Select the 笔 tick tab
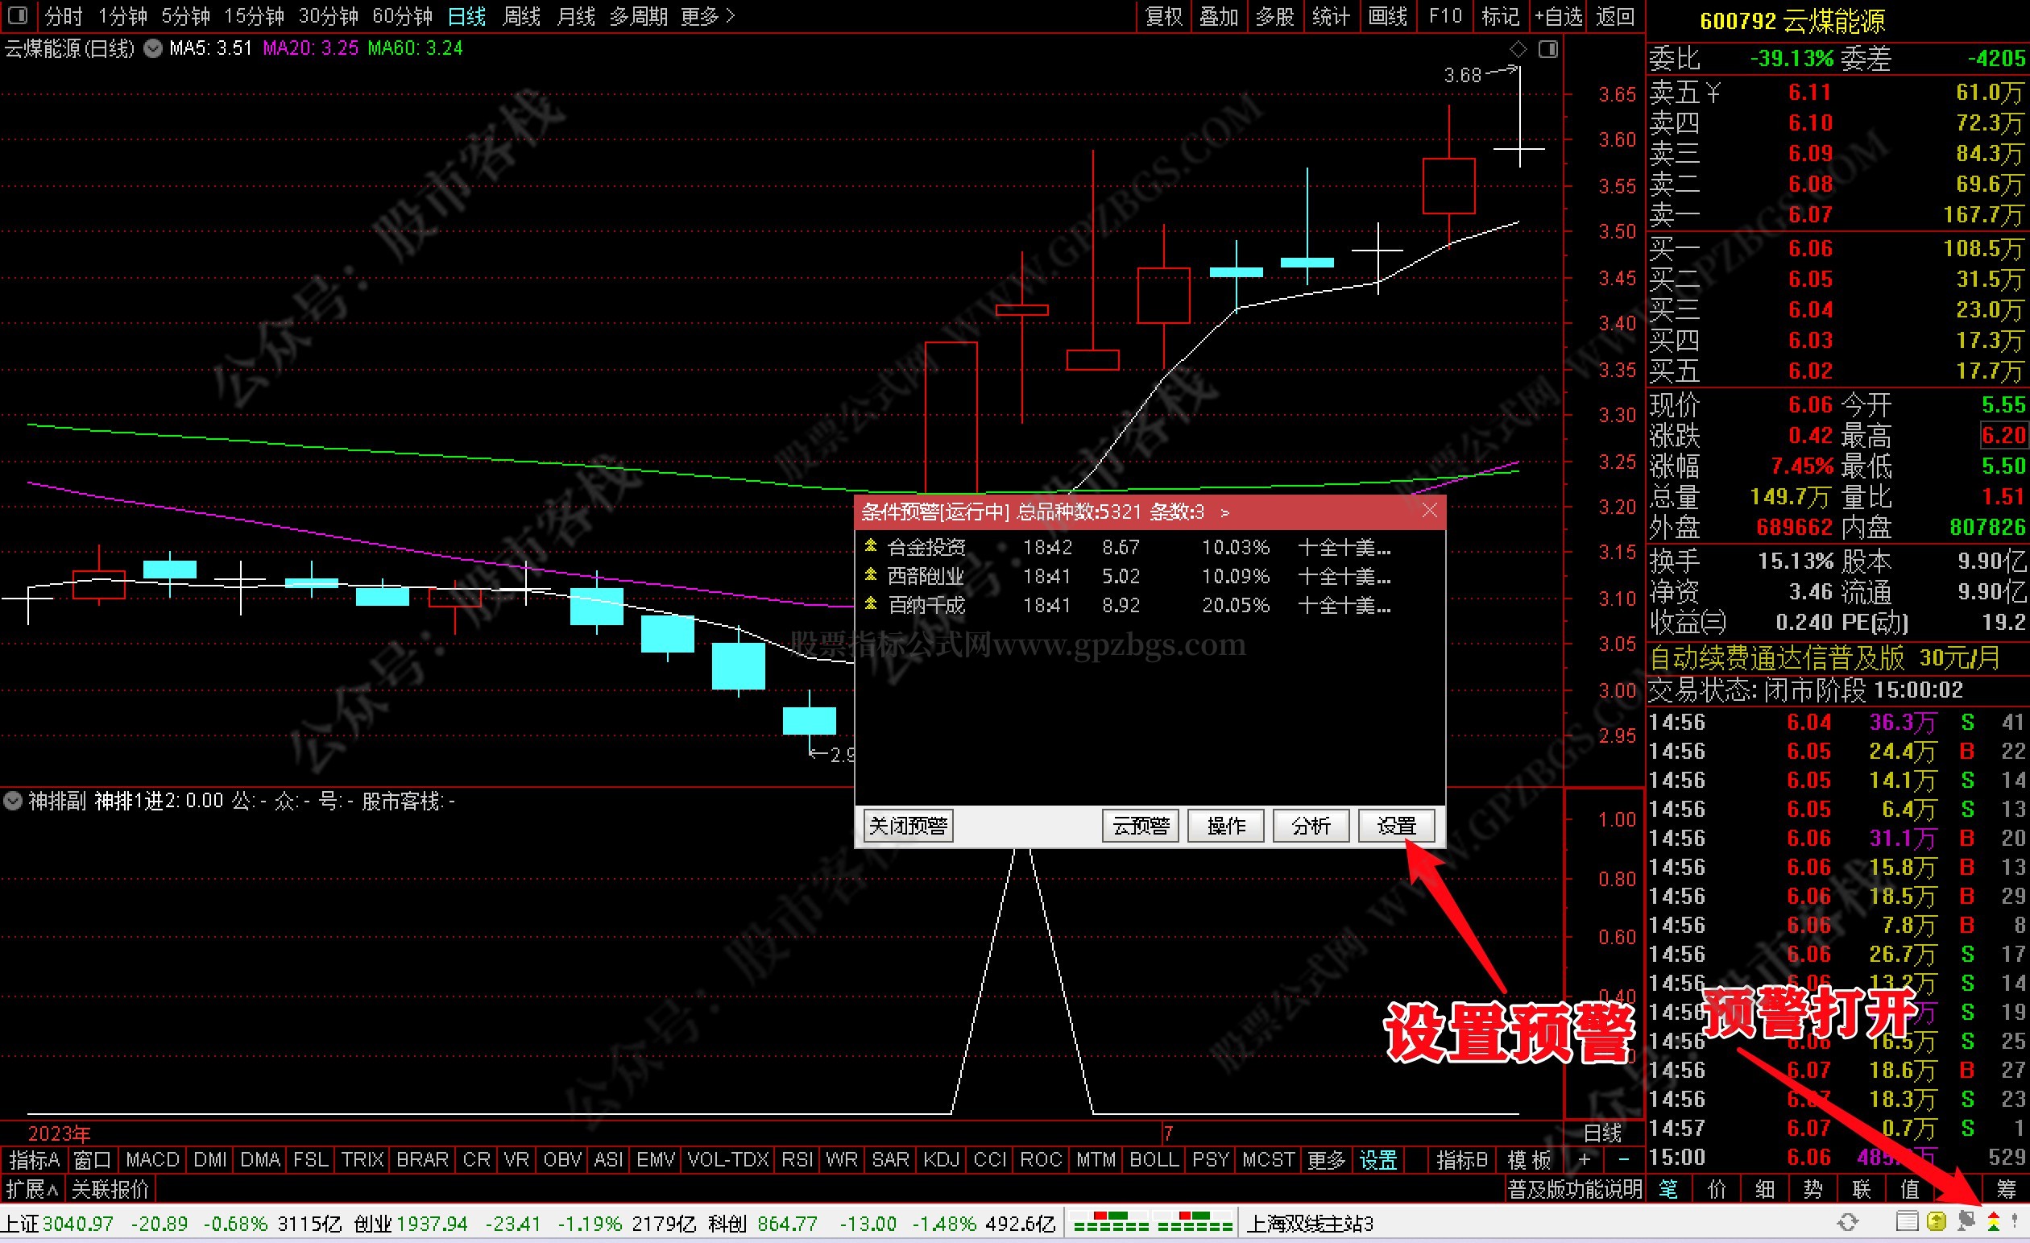 coord(1668,1190)
